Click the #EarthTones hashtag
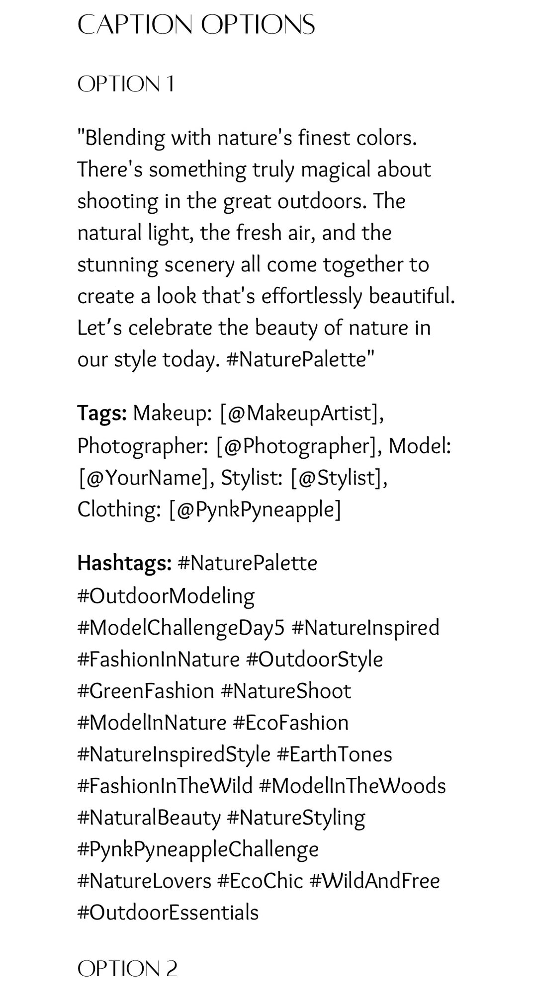The width and height of the screenshot is (537, 999). (334, 754)
